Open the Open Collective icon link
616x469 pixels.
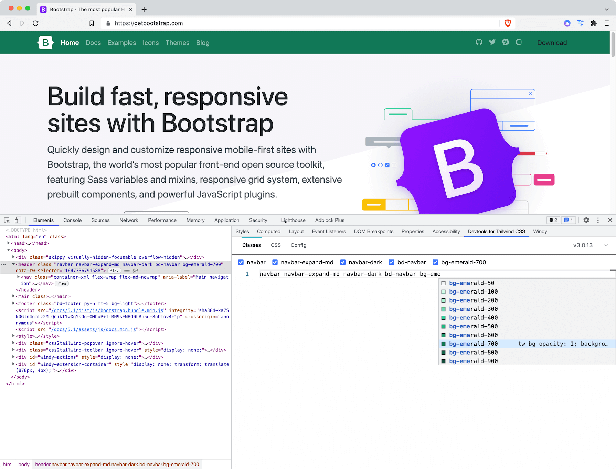[x=519, y=42]
